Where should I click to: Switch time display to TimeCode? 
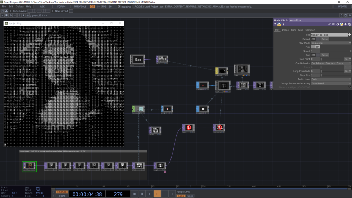[x=62, y=192]
